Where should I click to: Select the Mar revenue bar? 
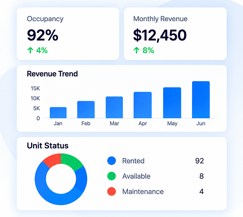coord(114,107)
